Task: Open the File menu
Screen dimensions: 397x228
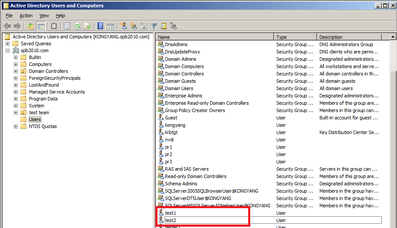Action: [9, 16]
